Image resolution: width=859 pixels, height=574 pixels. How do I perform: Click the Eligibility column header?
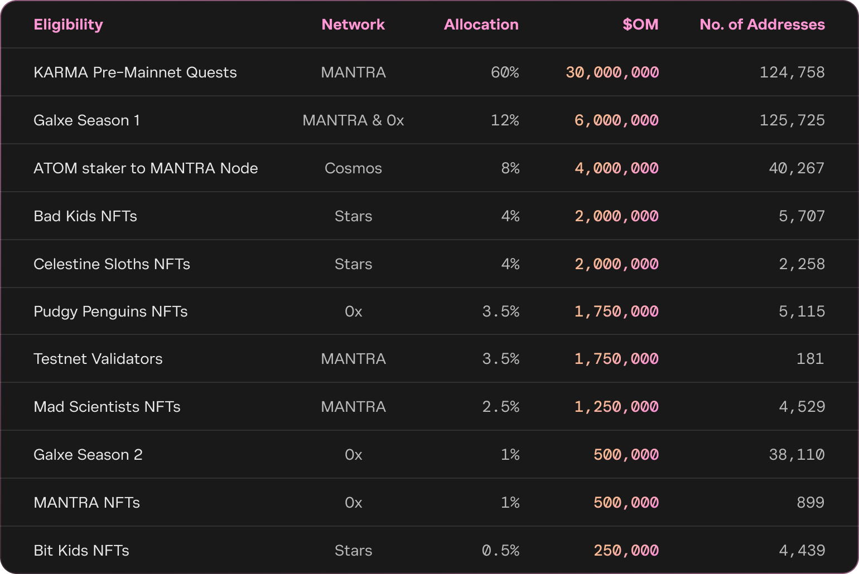click(x=68, y=25)
